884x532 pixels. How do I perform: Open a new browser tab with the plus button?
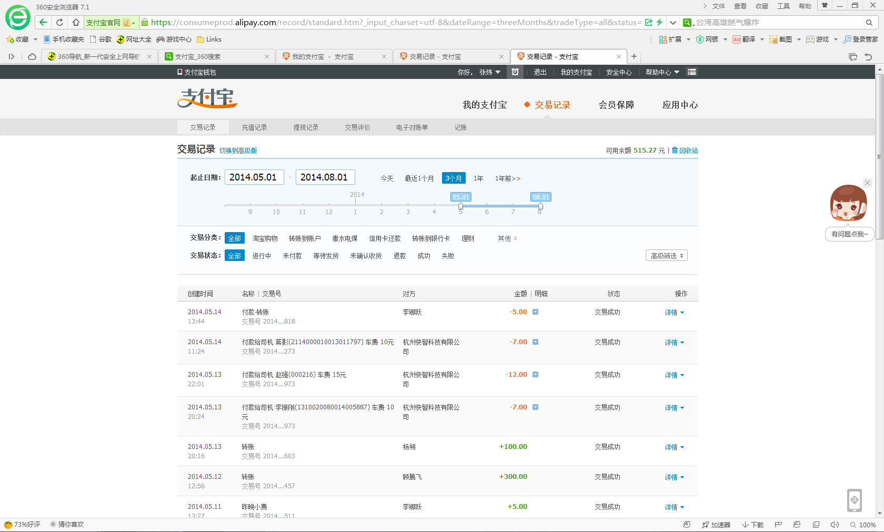[634, 56]
